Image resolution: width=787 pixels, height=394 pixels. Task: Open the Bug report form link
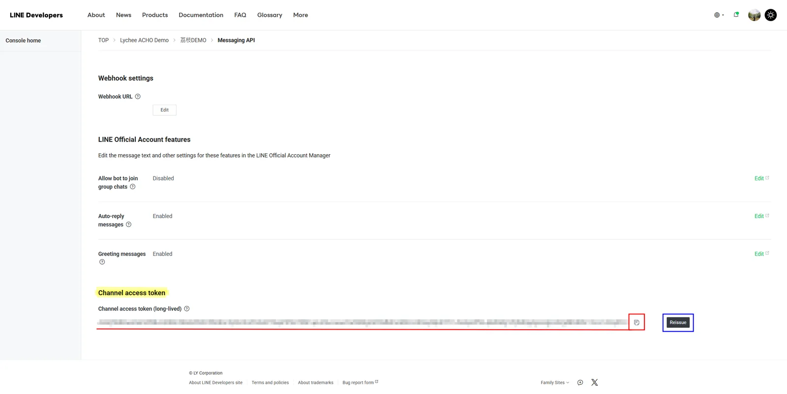(360, 383)
